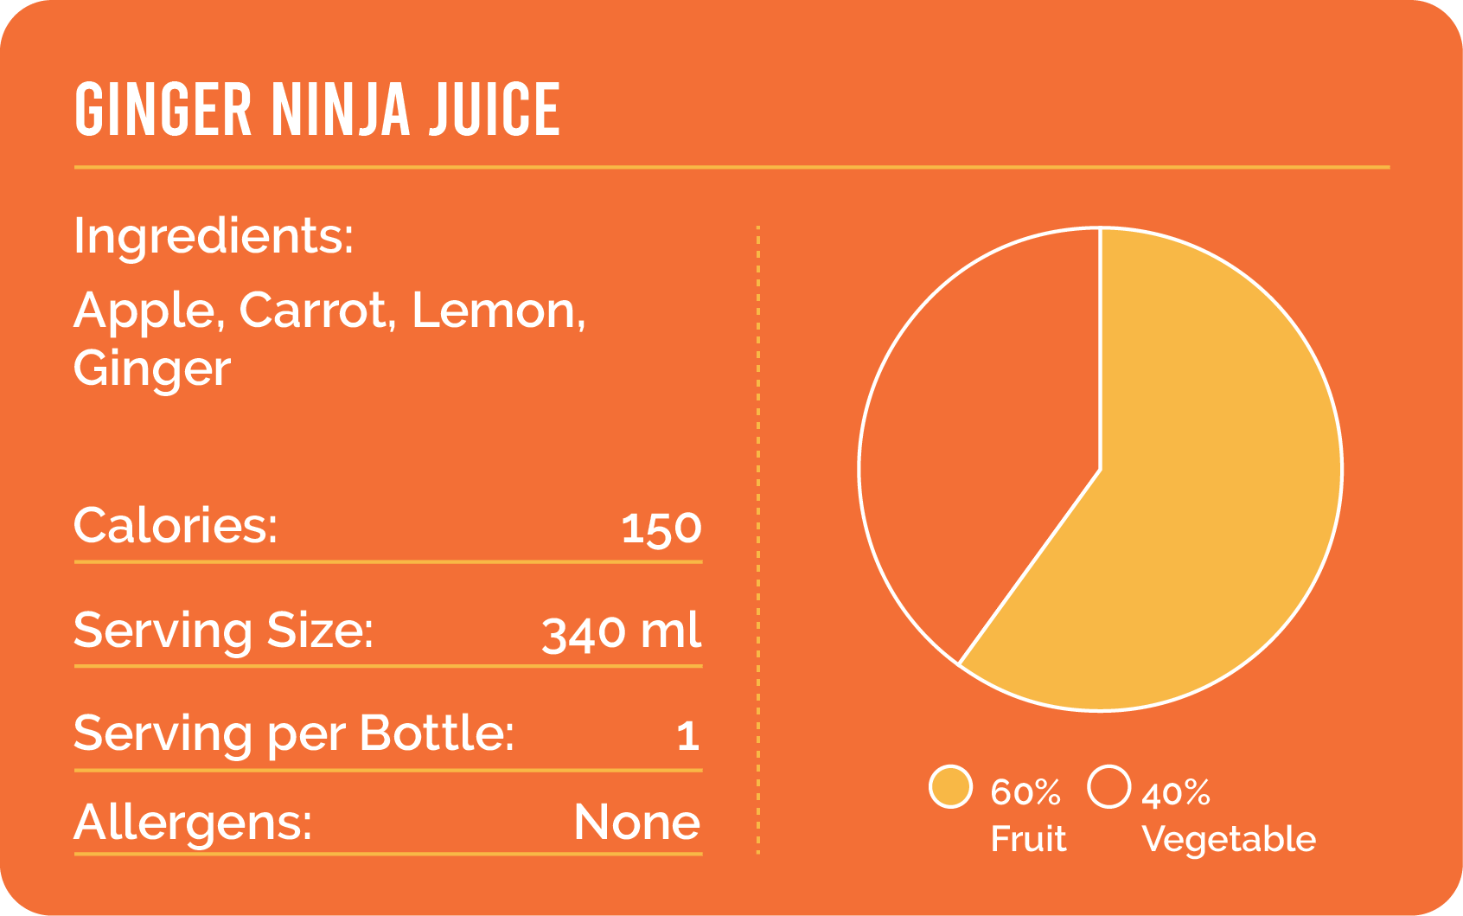Image resolution: width=1463 pixels, height=916 pixels.
Task: Click the word Carrot in ingredients
Action: pos(313,311)
